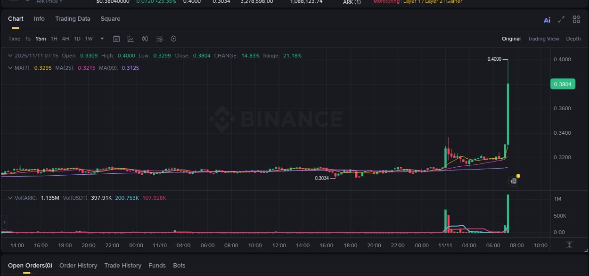Open the Depth chart view

[x=573, y=39]
